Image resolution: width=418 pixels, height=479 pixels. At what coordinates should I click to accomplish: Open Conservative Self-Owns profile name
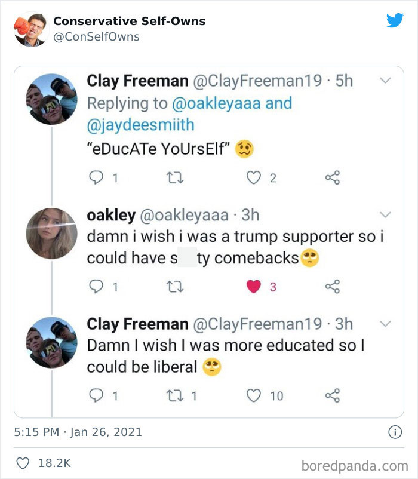(129, 21)
